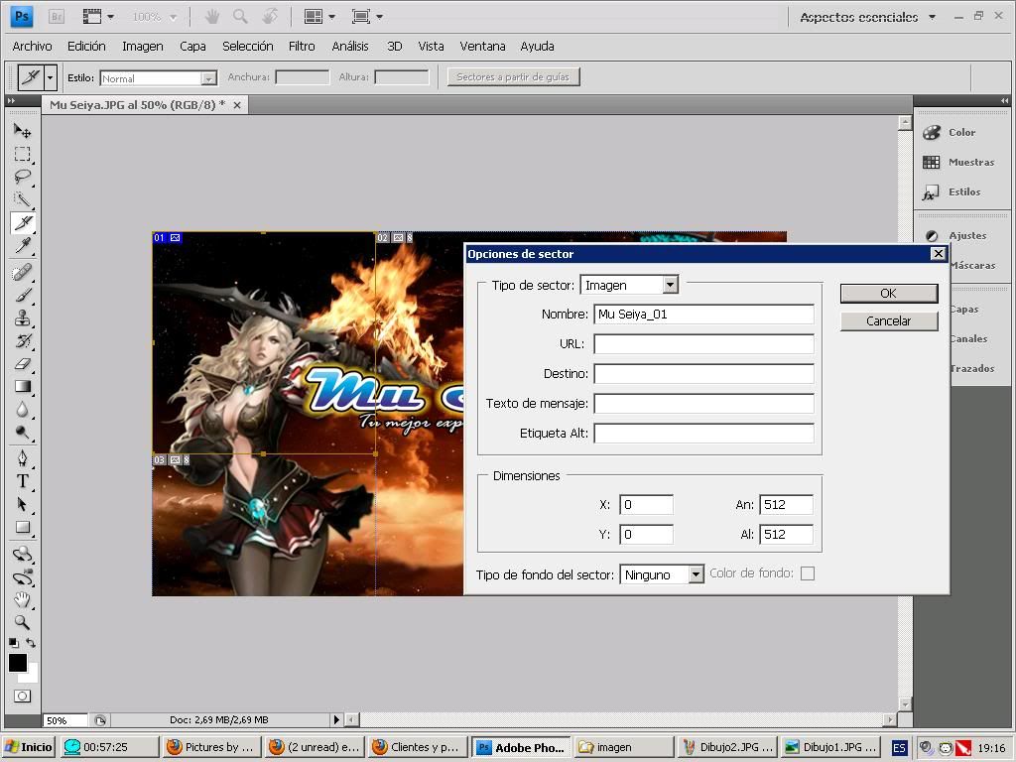The width and height of the screenshot is (1016, 762).
Task: Close the Mu Seiya.JPG document tab
Action: [237, 105]
